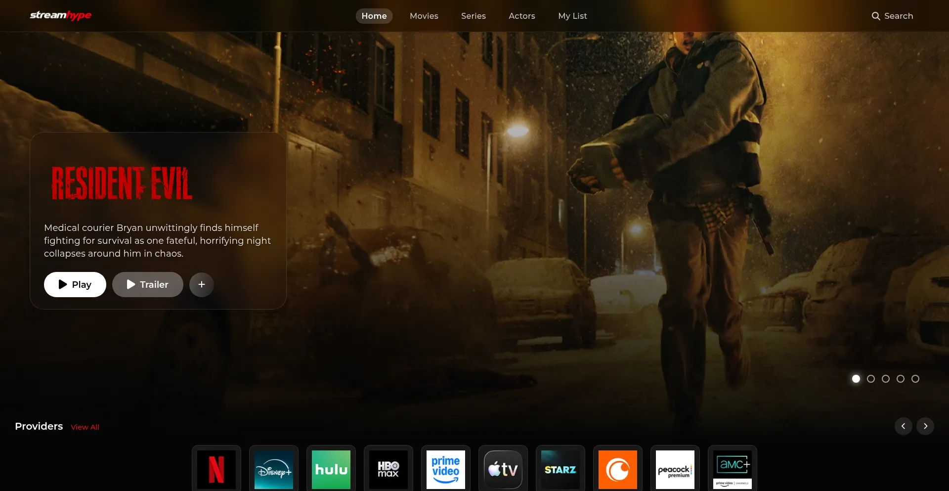
Task: Open the Crunchyroll provider tile
Action: [618, 469]
